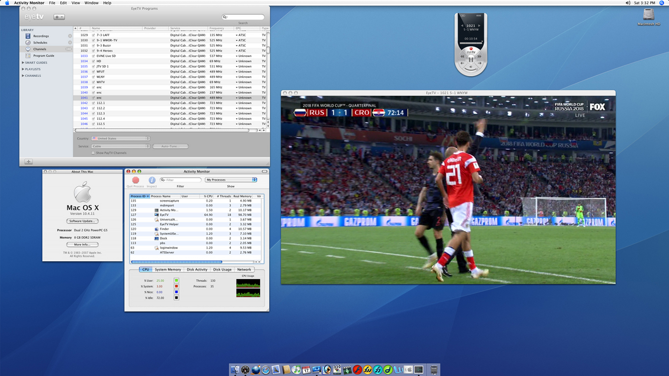Open Schedules in EyeTV sidebar
The height and width of the screenshot is (376, 669).
click(x=40, y=42)
